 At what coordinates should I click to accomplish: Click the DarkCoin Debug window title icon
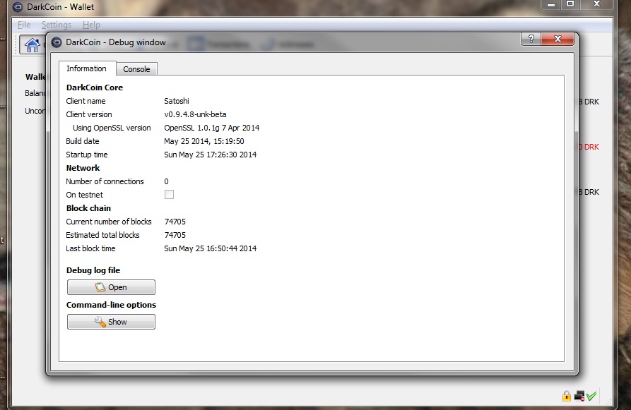(57, 42)
